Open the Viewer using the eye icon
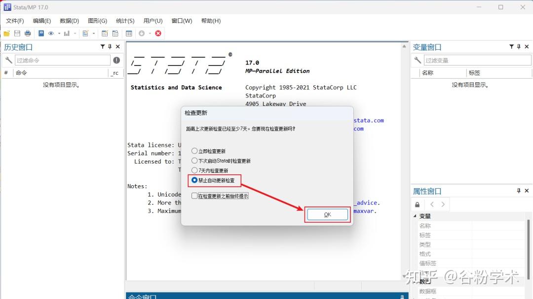Viewport: 533px width, 299px height. click(x=50, y=33)
